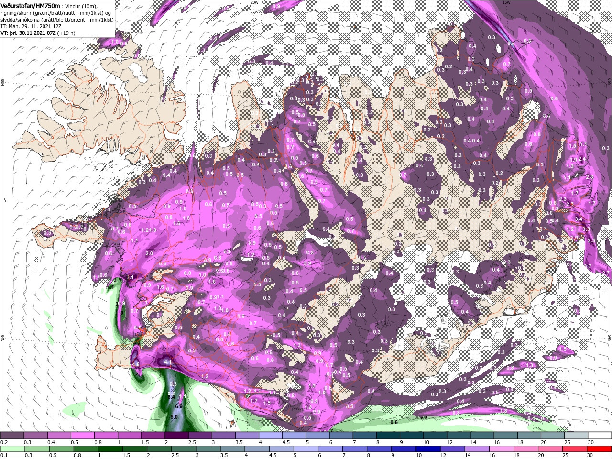Click the 5.0 rainfall value on the map
This screenshot has height=459, width=612.
pos(174,417)
